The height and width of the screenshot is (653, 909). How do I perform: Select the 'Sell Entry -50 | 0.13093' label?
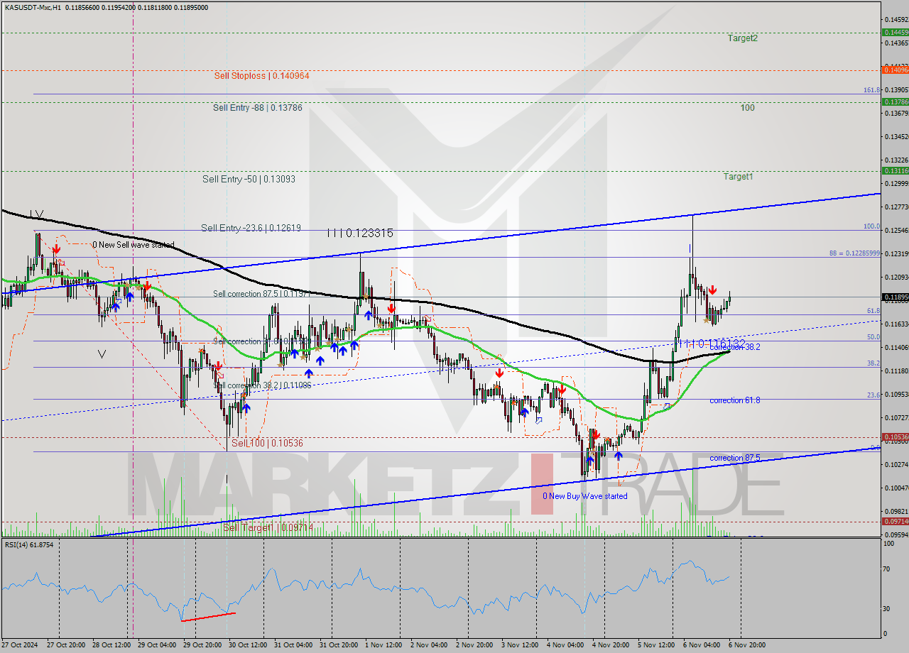click(249, 179)
